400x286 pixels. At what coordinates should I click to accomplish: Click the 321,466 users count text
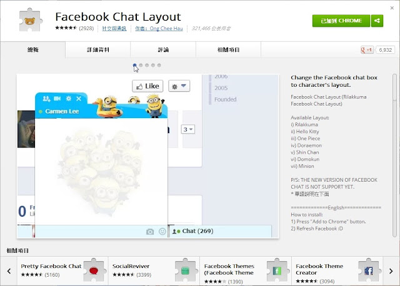[211, 28]
